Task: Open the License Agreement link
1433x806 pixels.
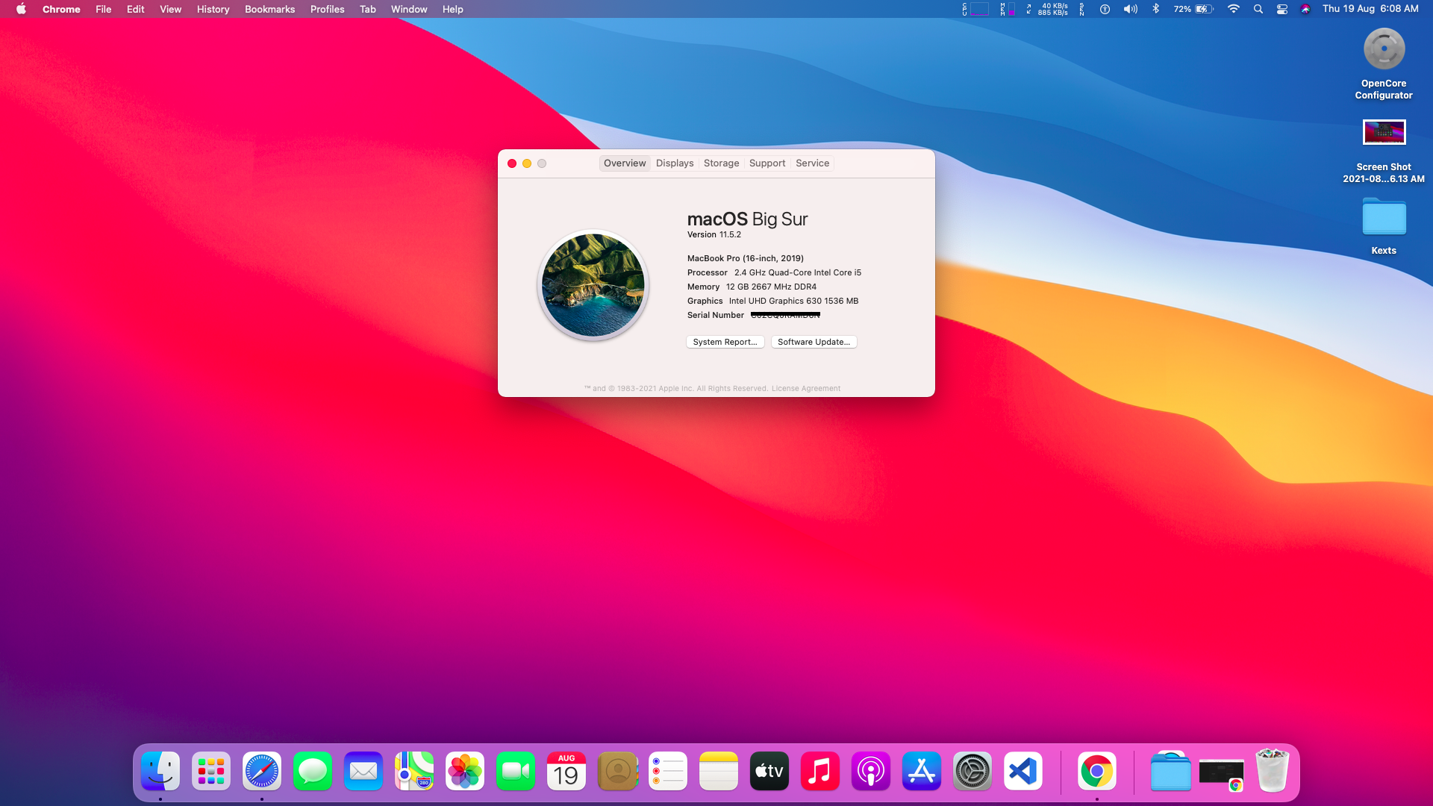Action: point(806,388)
